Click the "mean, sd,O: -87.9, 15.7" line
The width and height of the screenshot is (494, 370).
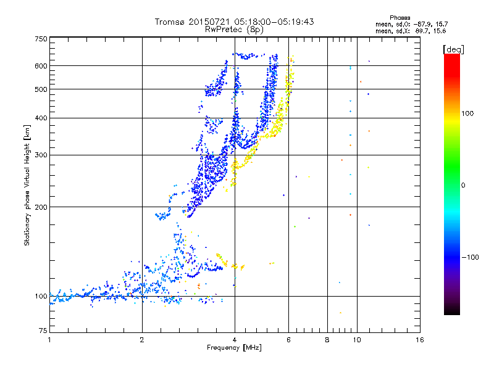point(411,24)
